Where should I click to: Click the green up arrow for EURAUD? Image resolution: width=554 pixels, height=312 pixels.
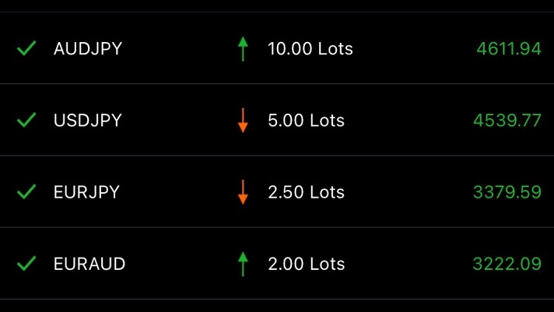243,264
